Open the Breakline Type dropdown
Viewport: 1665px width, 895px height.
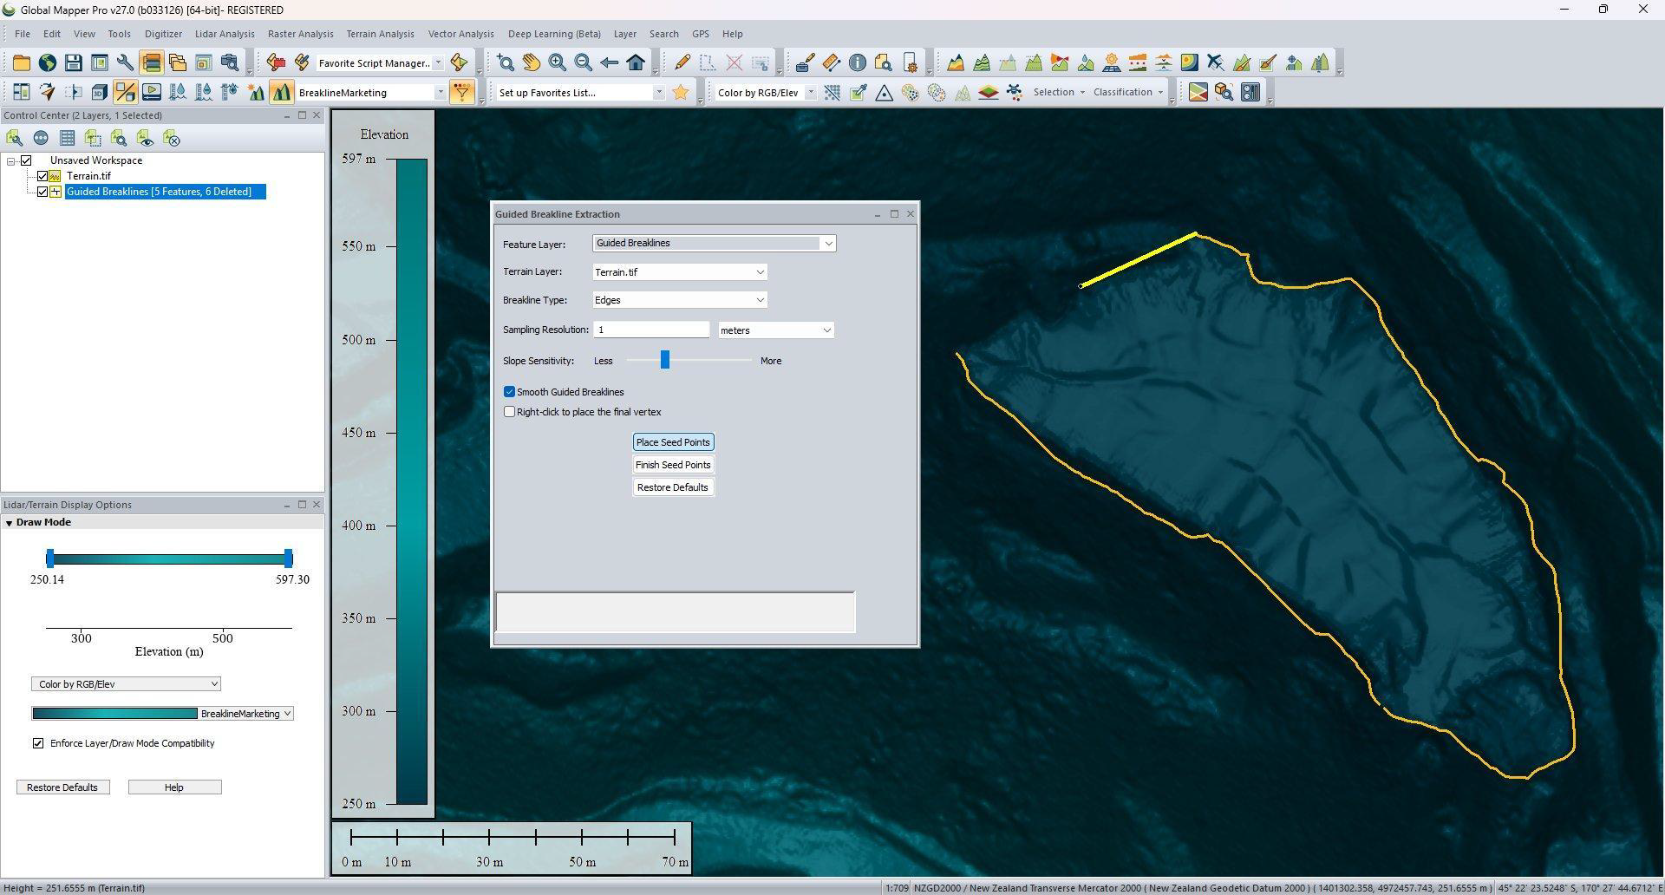click(x=760, y=300)
